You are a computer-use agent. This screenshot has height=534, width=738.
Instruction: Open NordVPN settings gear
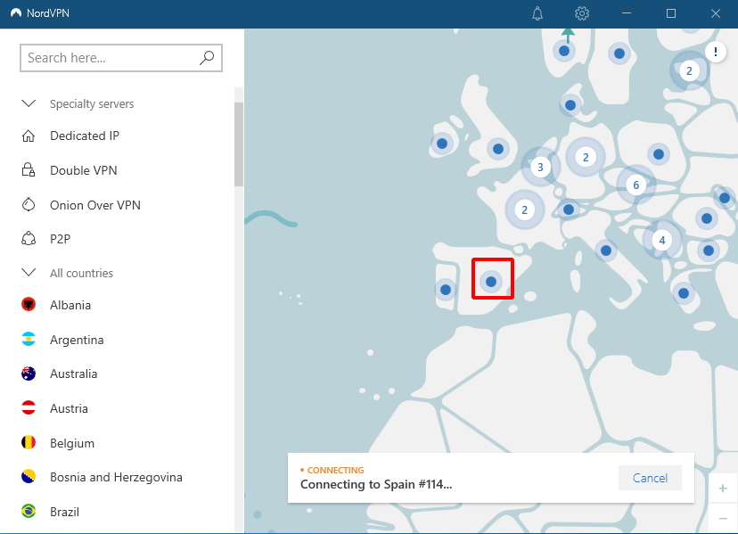click(582, 13)
